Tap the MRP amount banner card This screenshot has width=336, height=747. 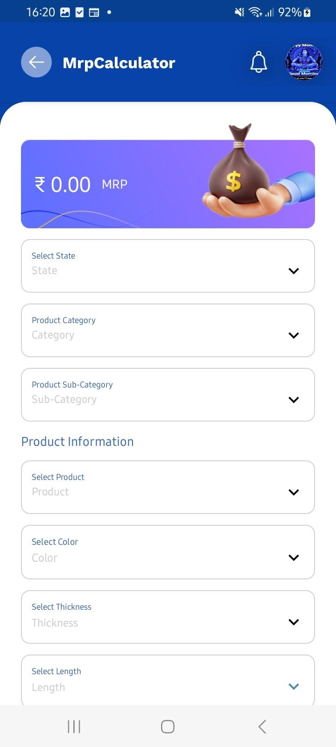click(x=168, y=184)
